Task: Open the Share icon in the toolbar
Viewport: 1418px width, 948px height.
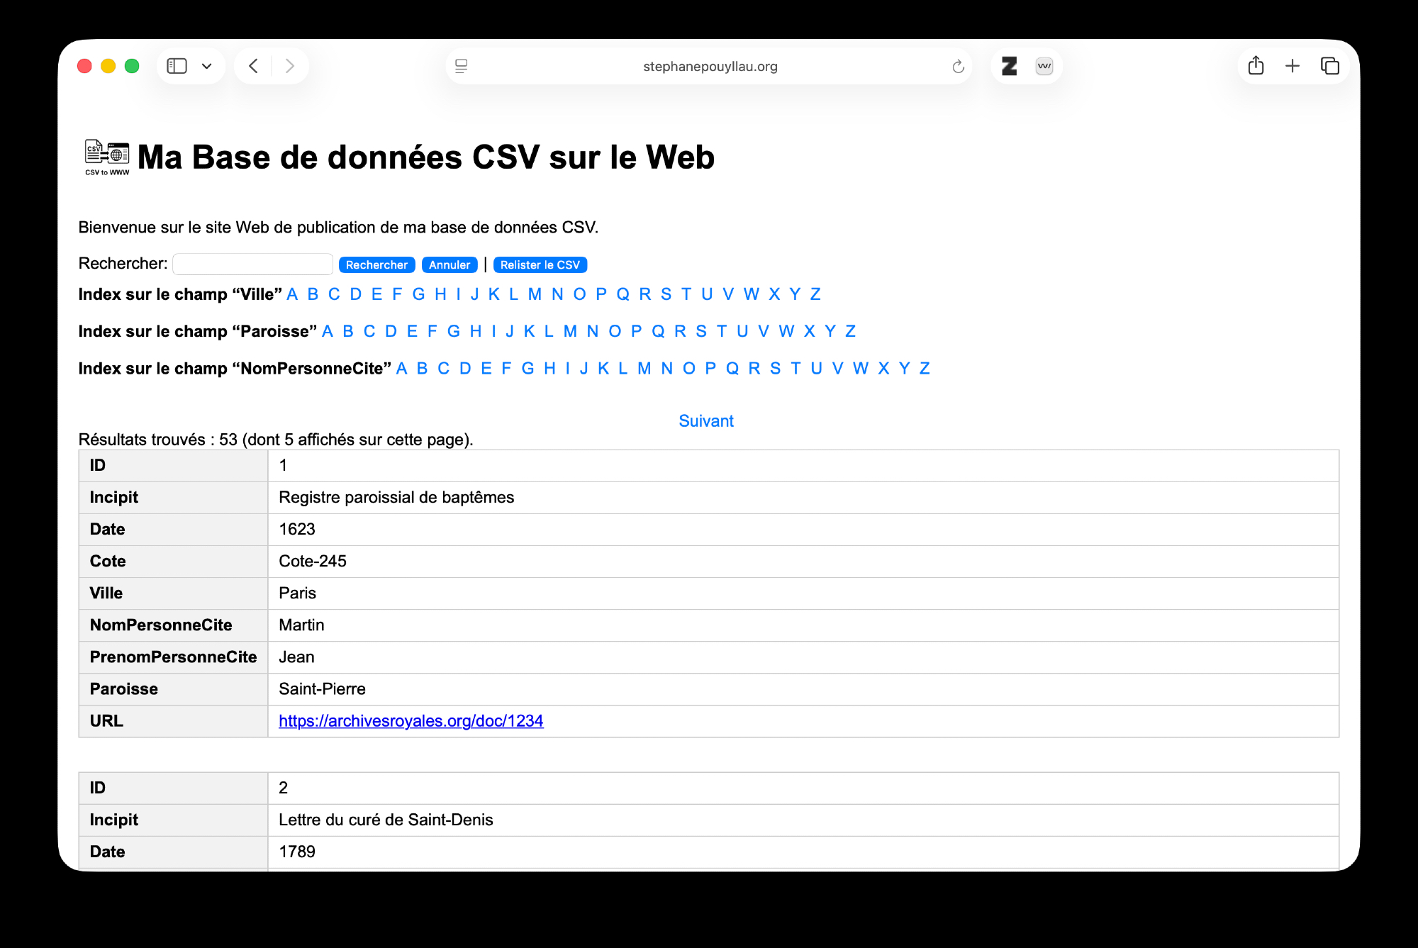Action: click(x=1256, y=66)
